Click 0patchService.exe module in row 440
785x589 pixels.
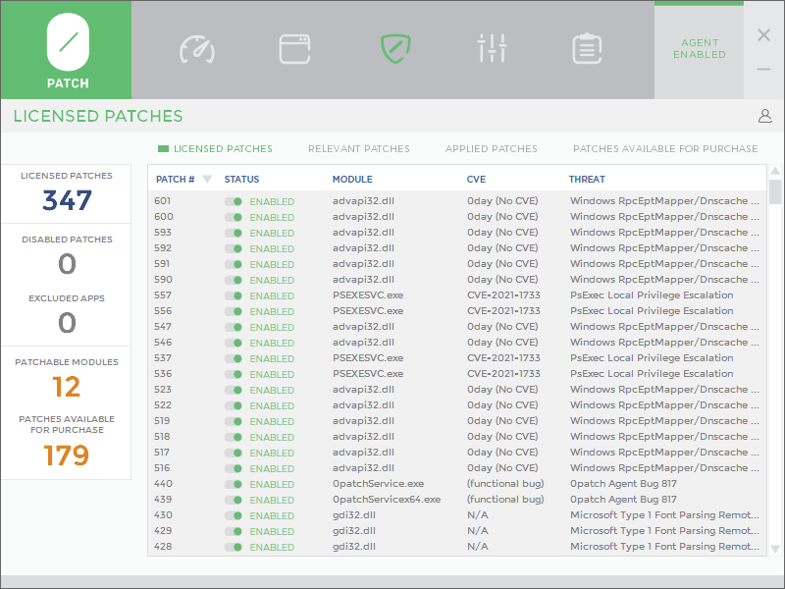click(378, 483)
